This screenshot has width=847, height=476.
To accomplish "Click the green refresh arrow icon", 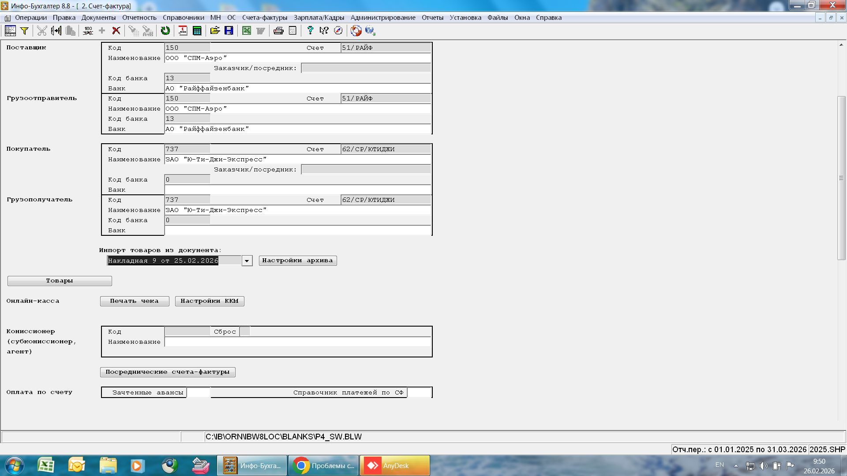I will pos(165,30).
